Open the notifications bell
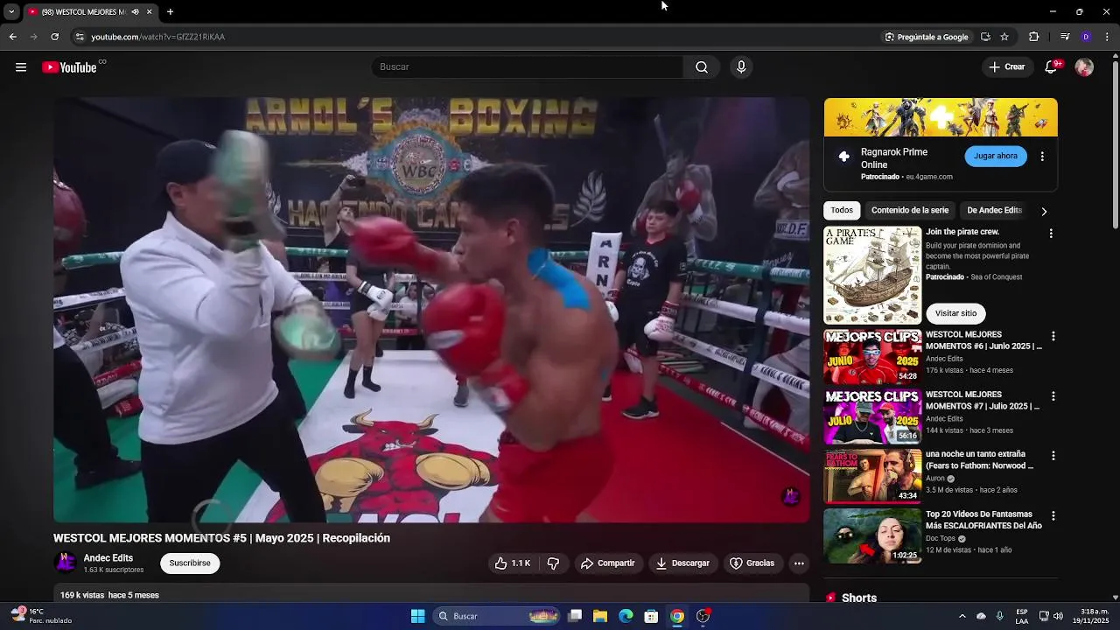 (1051, 67)
